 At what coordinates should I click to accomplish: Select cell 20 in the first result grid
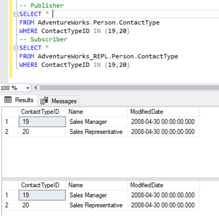pyautogui.click(x=42, y=132)
